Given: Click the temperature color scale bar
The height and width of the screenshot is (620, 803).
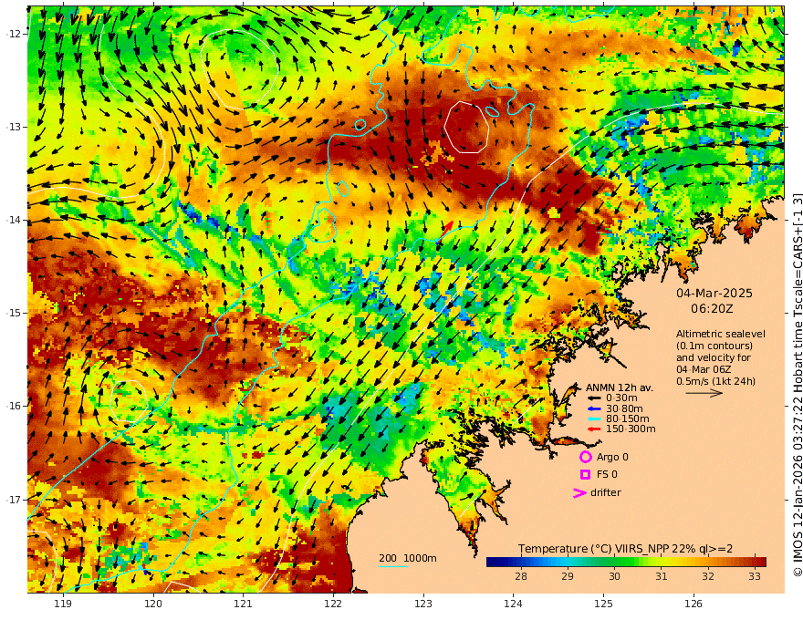Looking at the screenshot, I should [x=626, y=562].
